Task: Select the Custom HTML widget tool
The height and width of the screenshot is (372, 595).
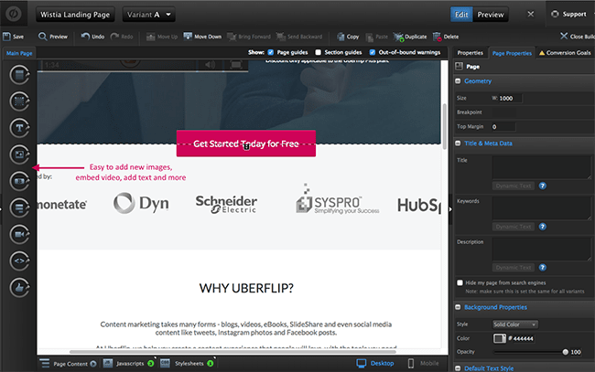Action: click(x=19, y=260)
